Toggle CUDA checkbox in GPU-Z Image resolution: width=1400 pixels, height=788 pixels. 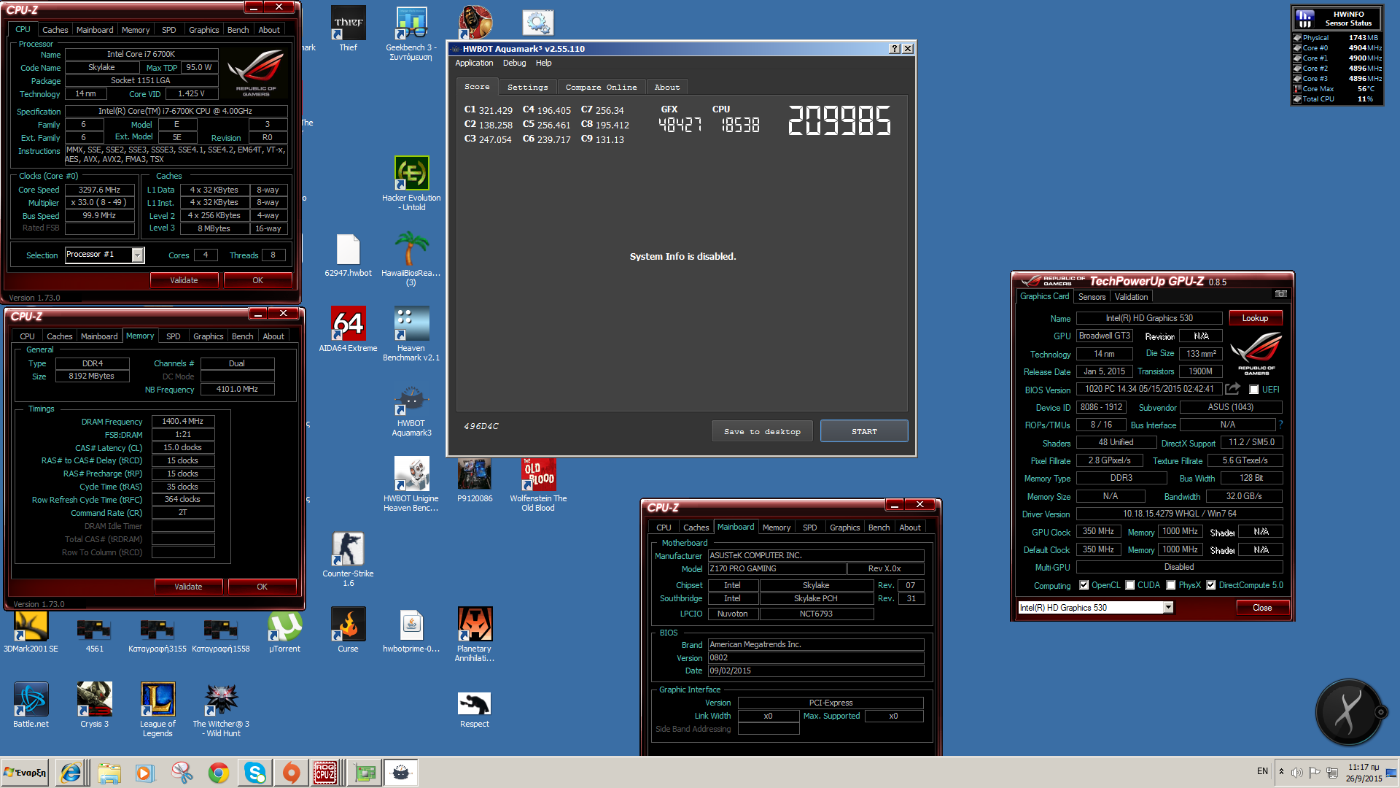(1130, 585)
